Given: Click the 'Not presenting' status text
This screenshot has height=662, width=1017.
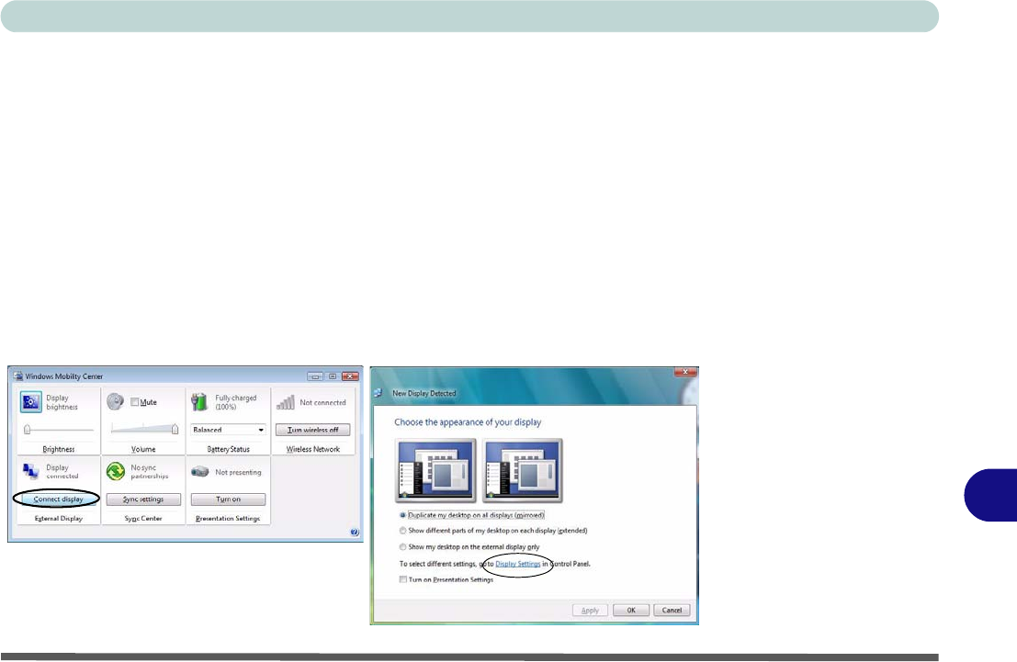Looking at the screenshot, I should coord(238,472).
